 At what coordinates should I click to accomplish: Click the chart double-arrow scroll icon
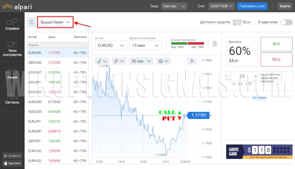(191, 61)
